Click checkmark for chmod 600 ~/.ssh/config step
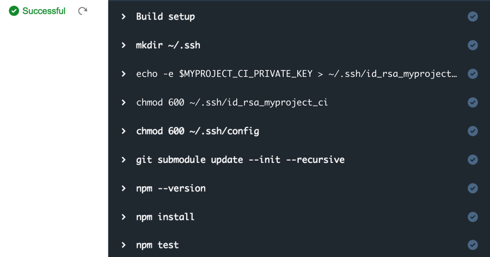Viewport: 490px width, 257px height. (473, 131)
